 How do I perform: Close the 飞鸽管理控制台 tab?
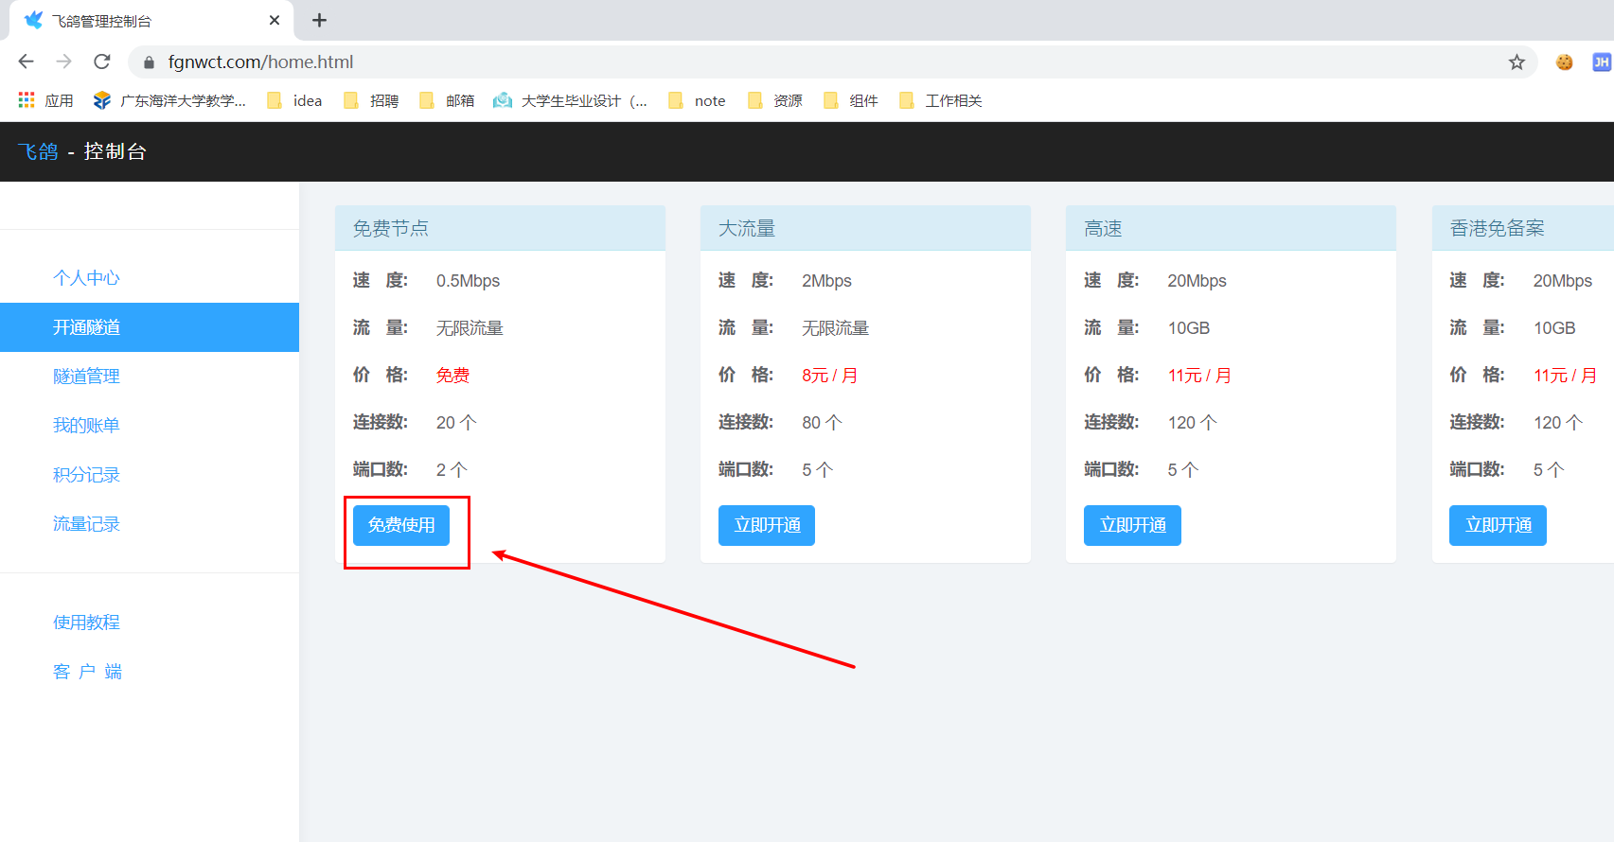pyautogui.click(x=275, y=20)
